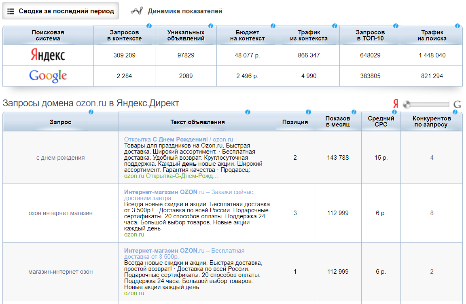
Task: Click info icon on Текст объявления column
Action: click(248, 112)
